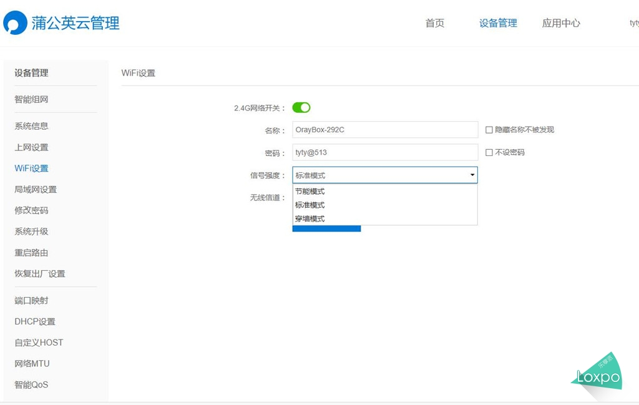View the 系统信息 page
This screenshot has height=405, width=639.
pos(31,126)
